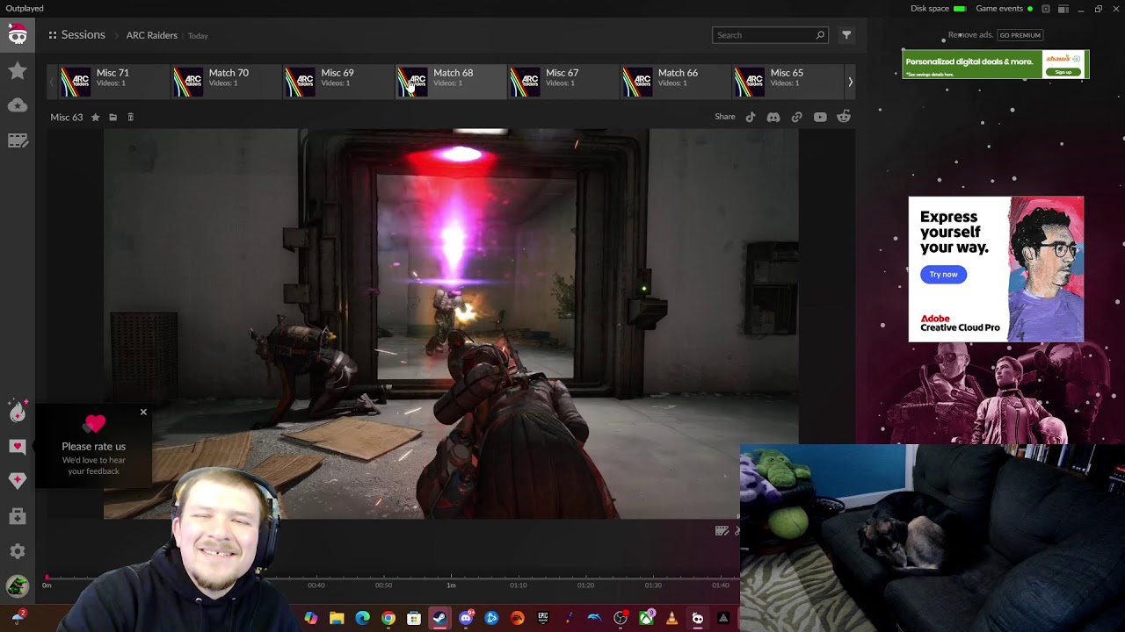The image size is (1125, 632).
Task: Open the sessions filter funnel
Action: pyautogui.click(x=846, y=35)
